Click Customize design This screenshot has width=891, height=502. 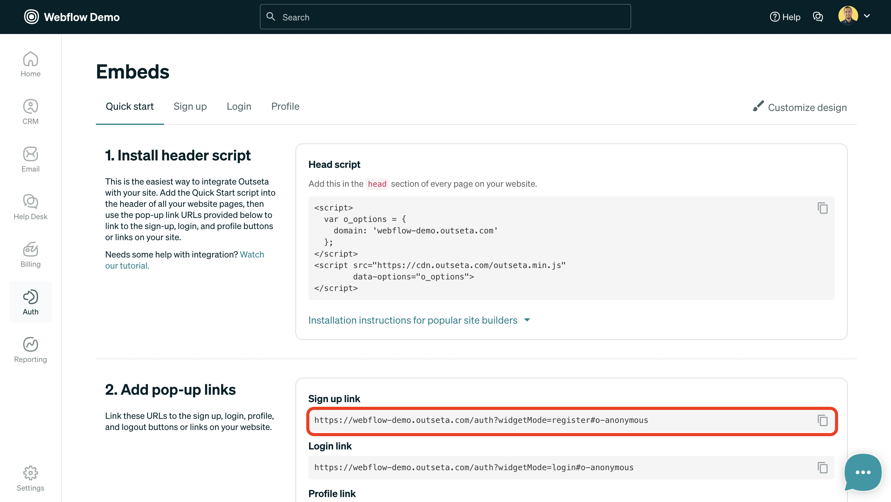click(x=800, y=107)
